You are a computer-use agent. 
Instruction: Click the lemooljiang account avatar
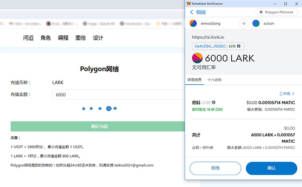(193, 23)
